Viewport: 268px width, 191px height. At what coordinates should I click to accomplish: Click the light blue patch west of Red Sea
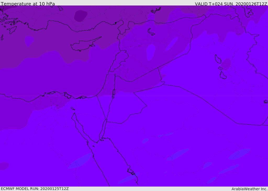[80, 161]
